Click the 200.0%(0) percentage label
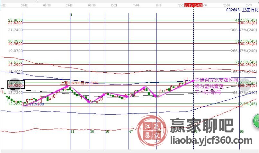Image resolution: width=259 pixels, height=153 pixels. (x=247, y=65)
